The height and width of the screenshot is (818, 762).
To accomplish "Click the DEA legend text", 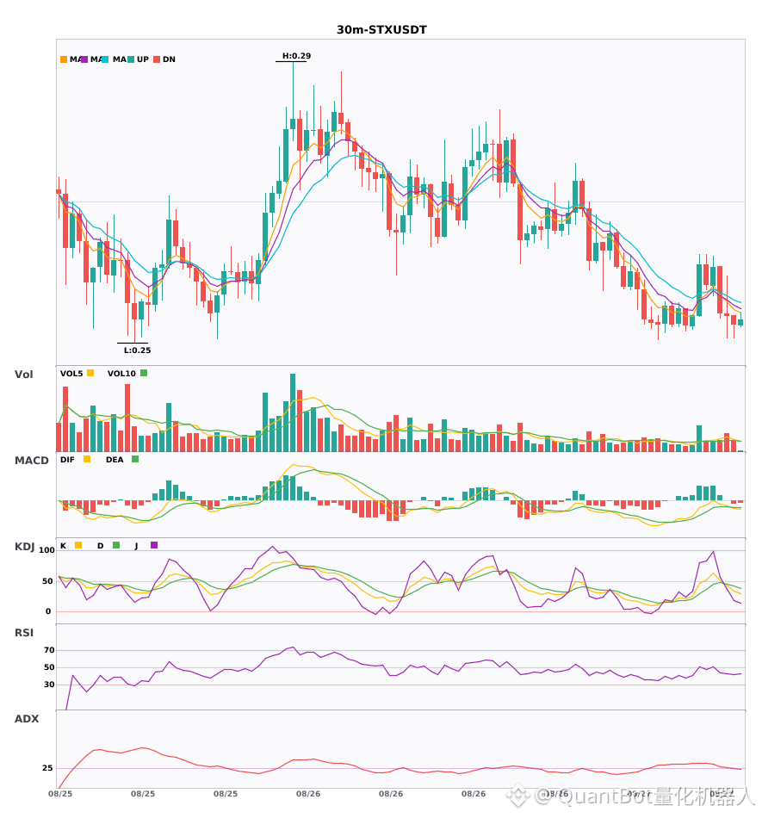I will tap(115, 460).
